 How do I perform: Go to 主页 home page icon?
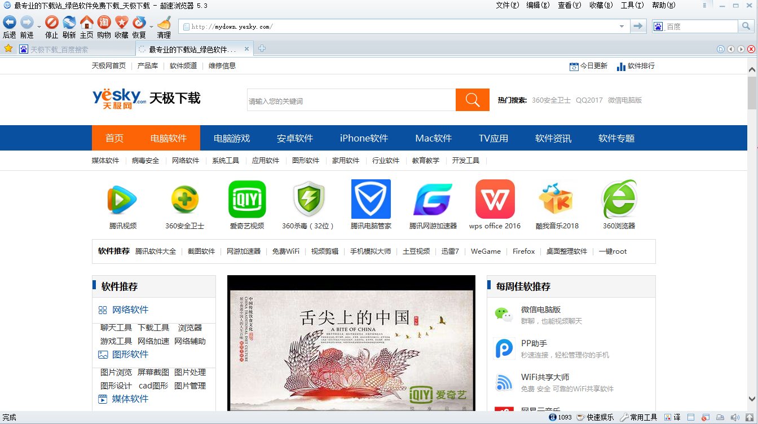click(87, 23)
